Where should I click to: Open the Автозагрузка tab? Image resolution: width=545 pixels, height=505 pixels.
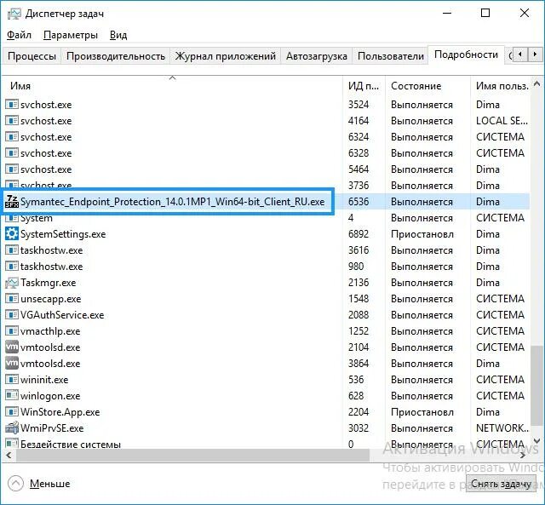pyautogui.click(x=316, y=56)
